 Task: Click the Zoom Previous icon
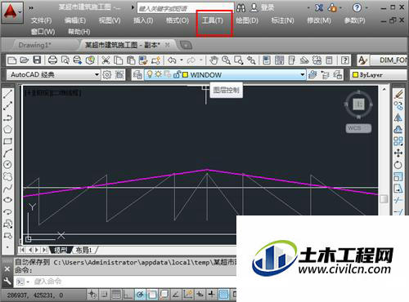coord(251,60)
